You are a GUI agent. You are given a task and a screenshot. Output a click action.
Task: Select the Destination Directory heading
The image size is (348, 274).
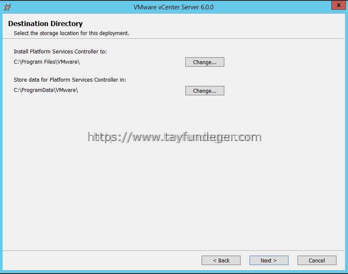pyautogui.click(x=45, y=24)
